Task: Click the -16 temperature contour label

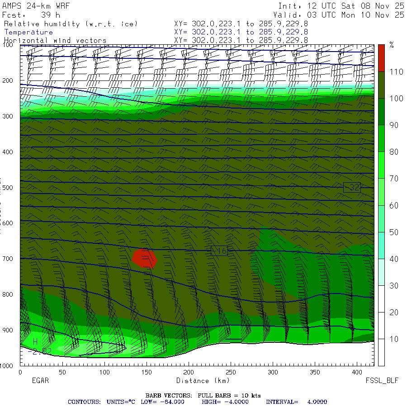Action: [x=219, y=251]
